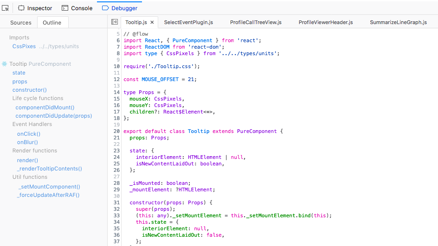
Task: Jump to props in outline
Action: (x=19, y=82)
